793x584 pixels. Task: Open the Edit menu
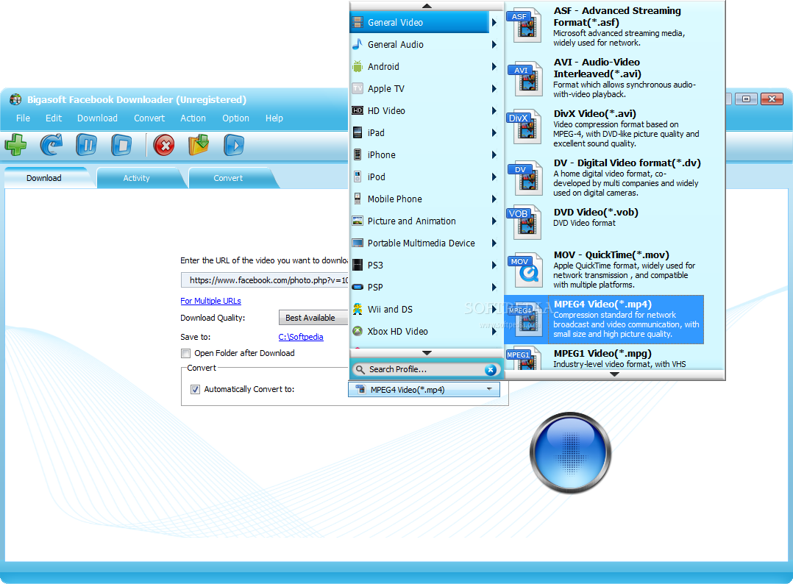pos(54,118)
